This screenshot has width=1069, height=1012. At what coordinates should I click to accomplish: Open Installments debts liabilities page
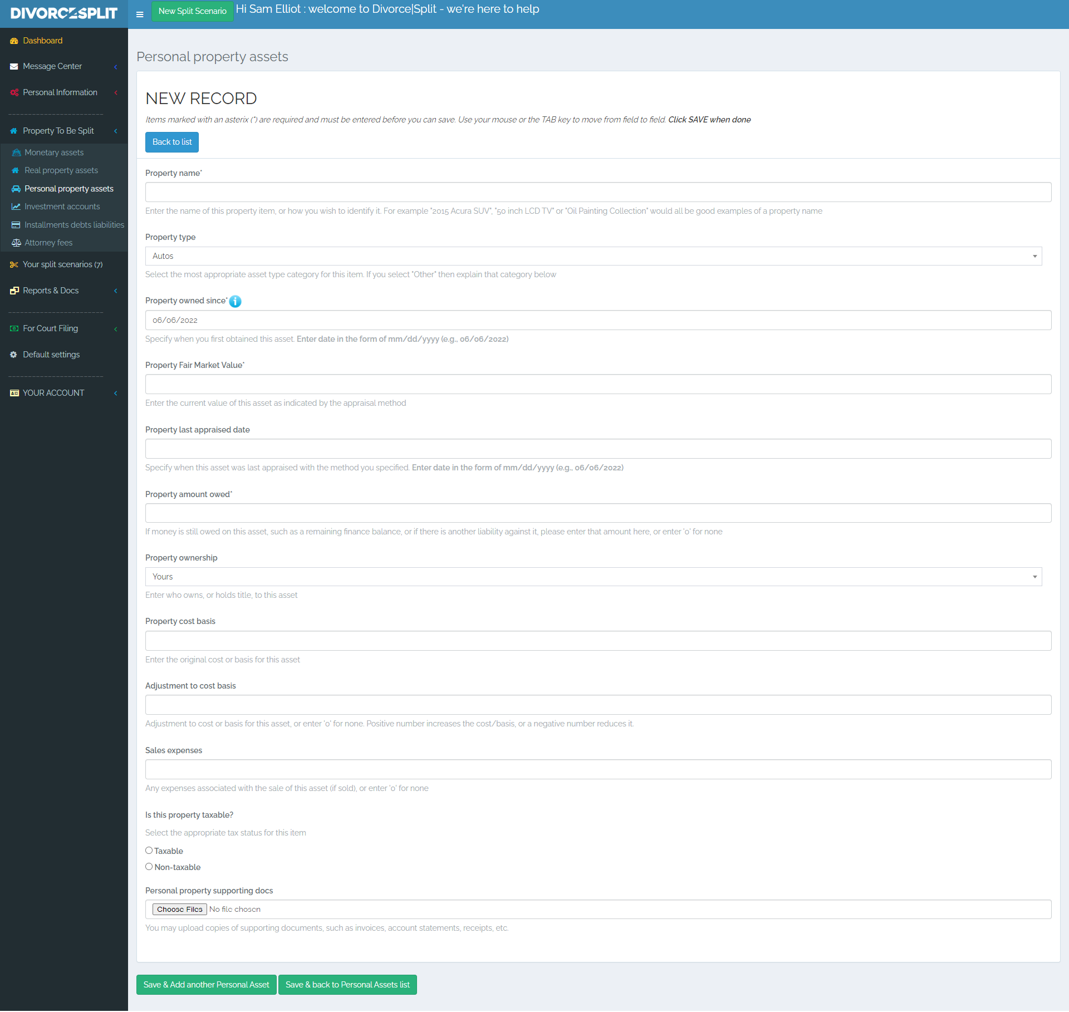(x=74, y=225)
